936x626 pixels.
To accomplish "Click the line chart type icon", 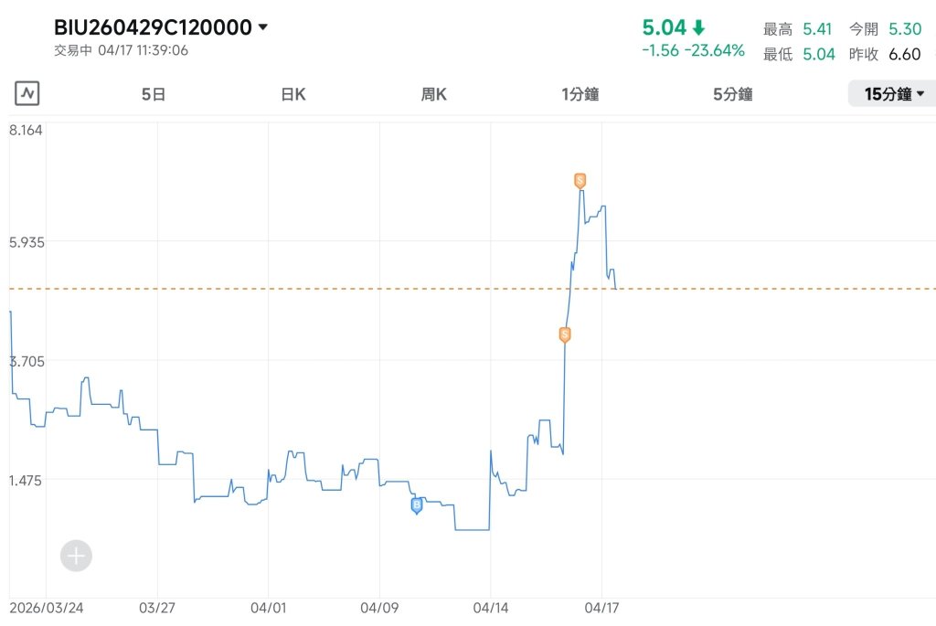I will (x=27, y=94).
